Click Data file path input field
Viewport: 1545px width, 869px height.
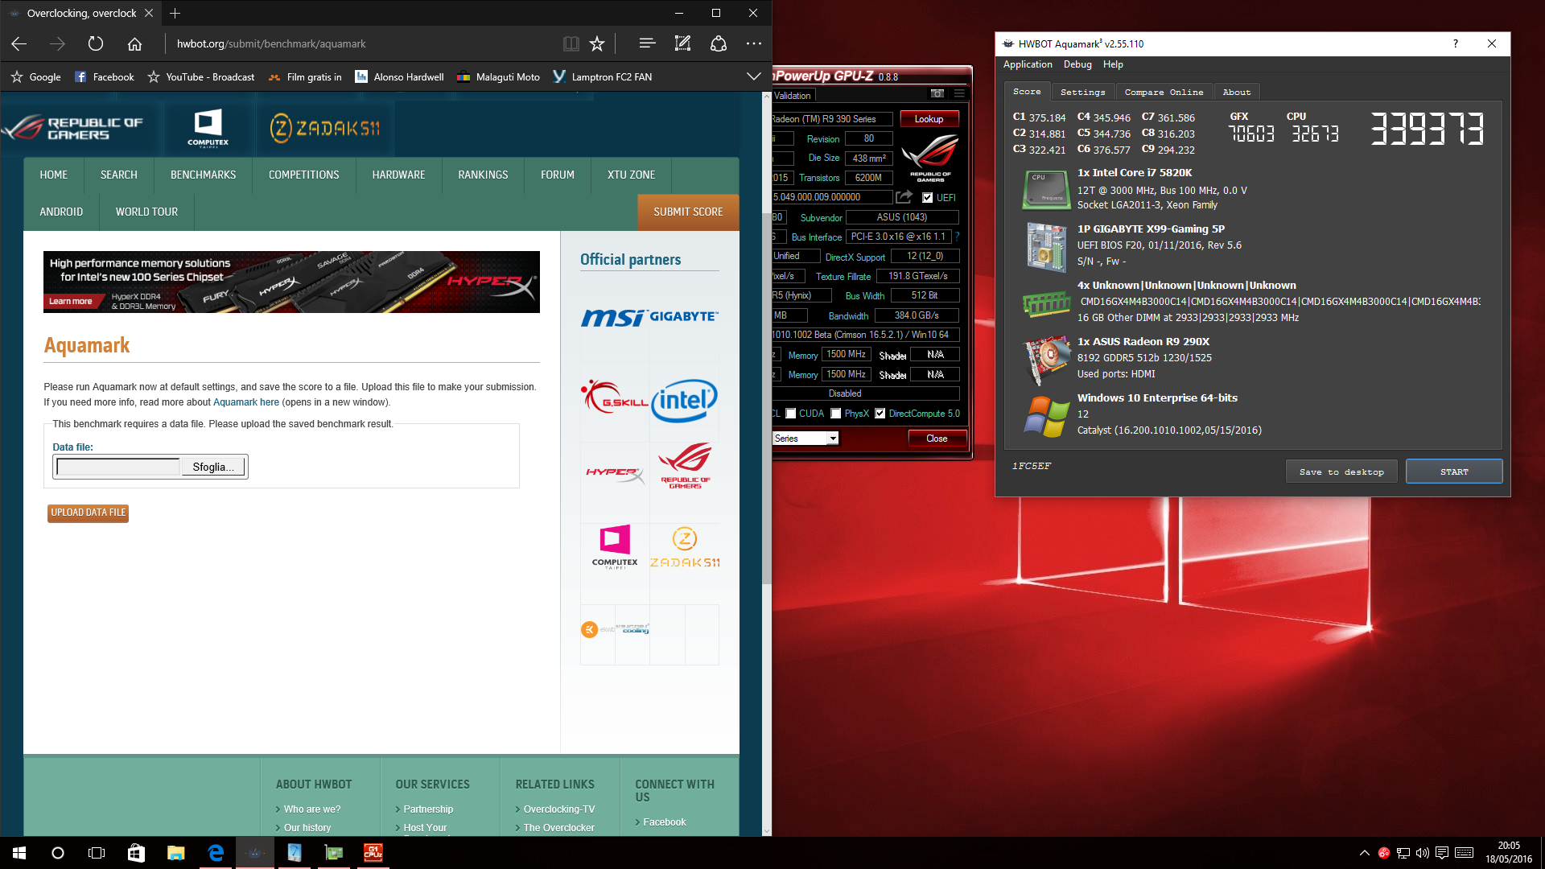pos(118,467)
